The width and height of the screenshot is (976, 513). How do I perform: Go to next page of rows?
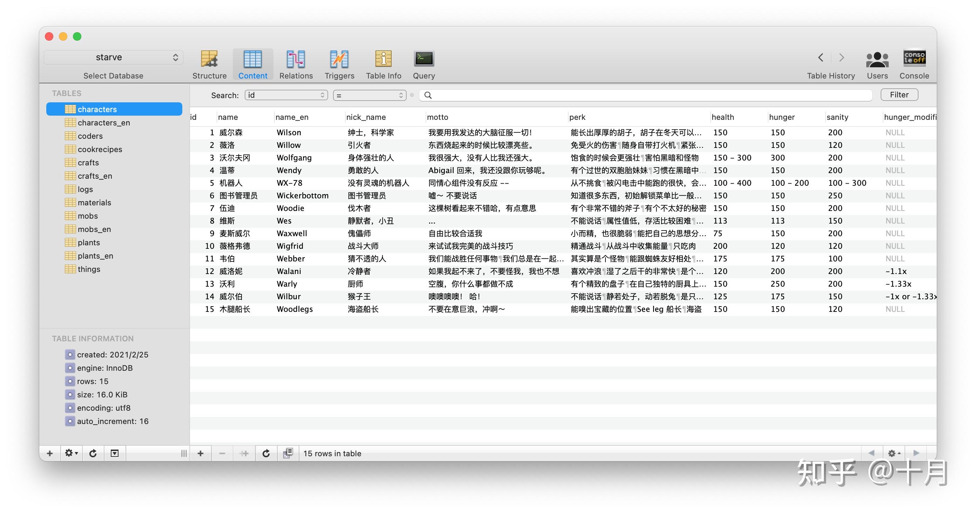point(916,453)
